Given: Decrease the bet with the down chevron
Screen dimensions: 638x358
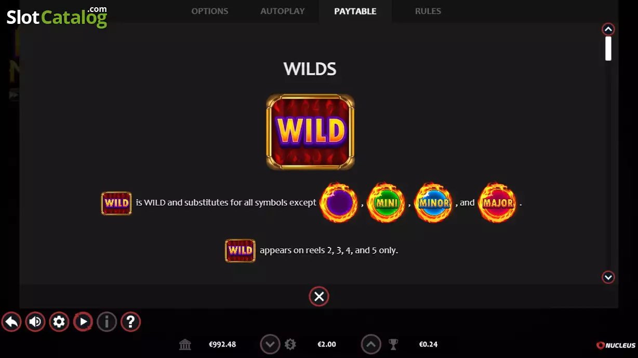Looking at the screenshot, I should (x=270, y=344).
